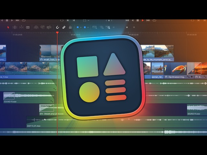Toggle Position Lock padlock icon

70,27
